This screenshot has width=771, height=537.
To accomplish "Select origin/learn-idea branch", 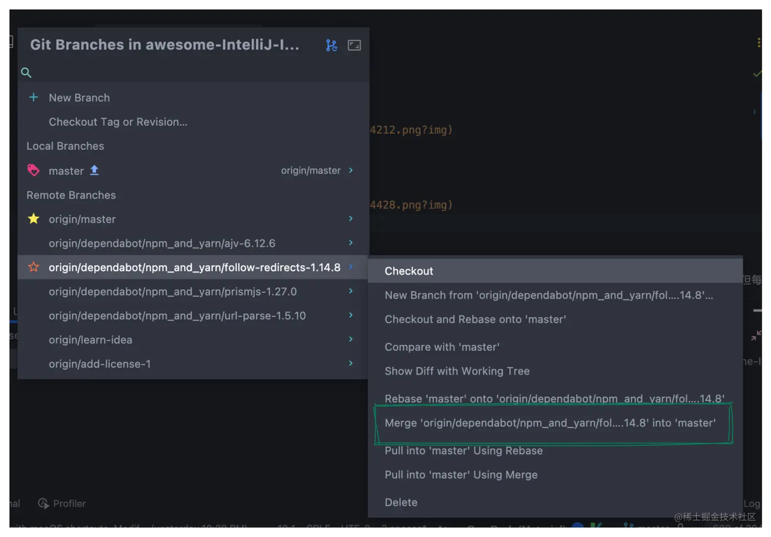I will tap(193, 340).
